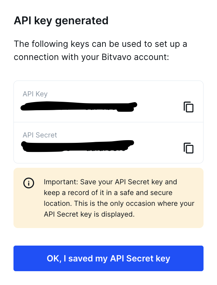Click the first line: The following keys can be used
This screenshot has height=285, width=217.
click(100, 44)
